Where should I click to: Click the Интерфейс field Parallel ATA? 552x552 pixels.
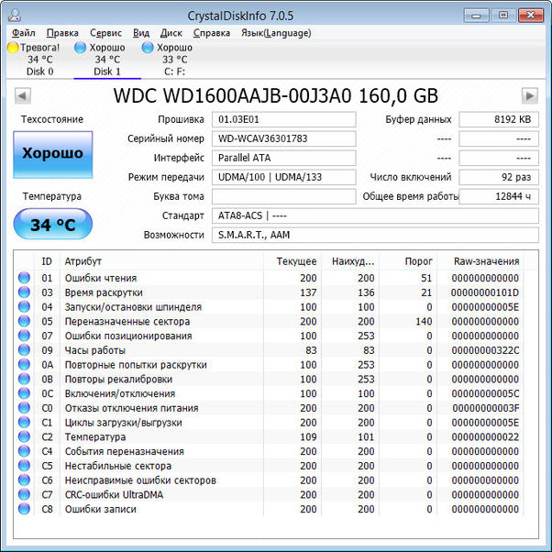point(283,158)
